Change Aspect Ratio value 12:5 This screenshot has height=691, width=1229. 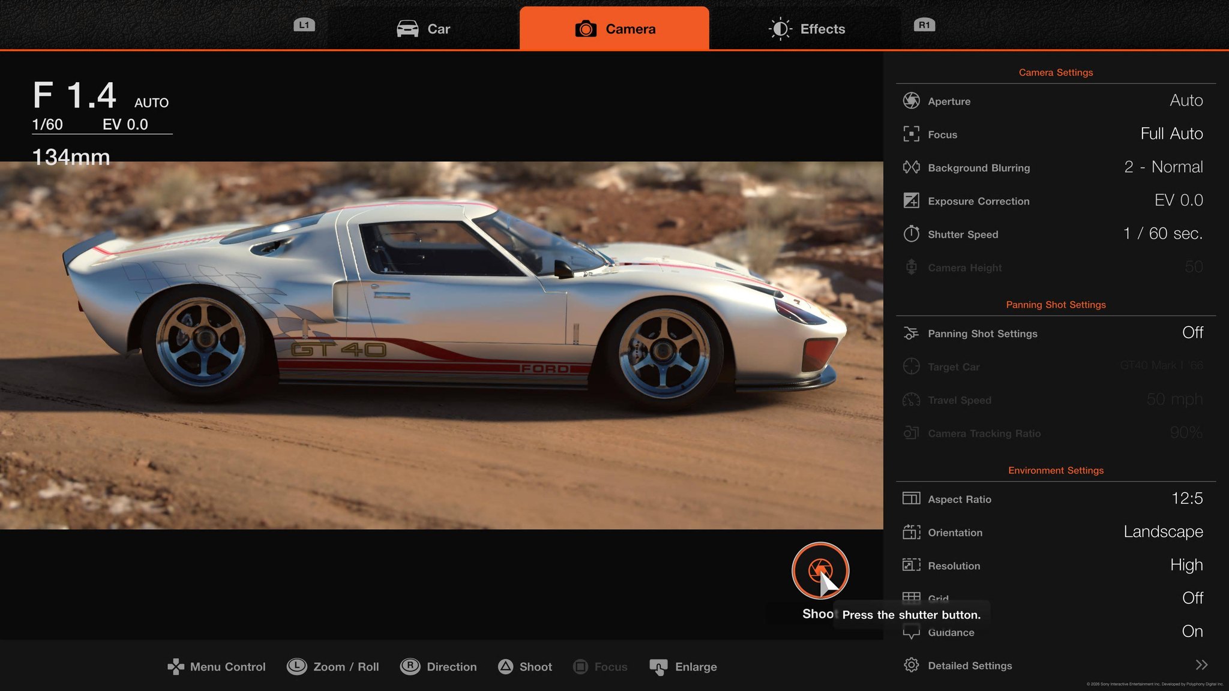1187,498
